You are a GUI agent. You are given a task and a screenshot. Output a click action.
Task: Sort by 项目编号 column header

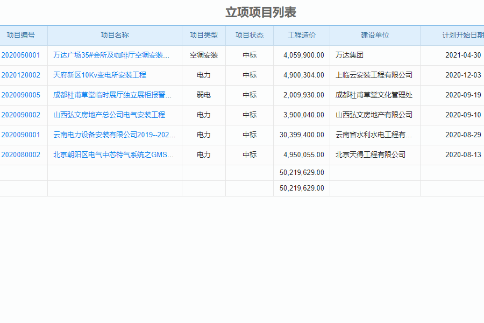20,35
